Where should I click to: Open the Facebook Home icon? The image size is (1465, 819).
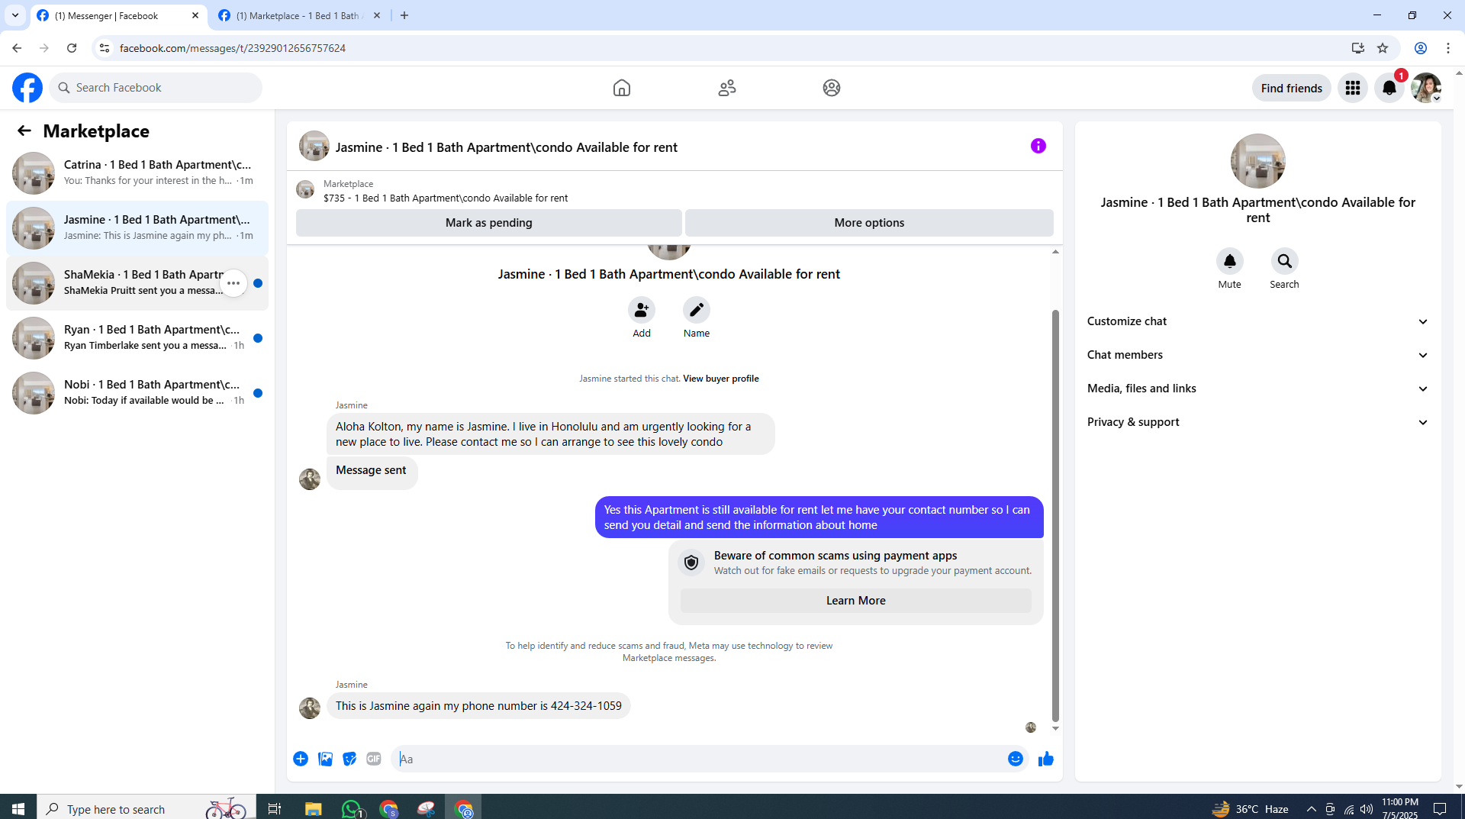coord(622,88)
